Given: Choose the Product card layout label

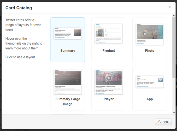Looking at the screenshot, I should point(109,51).
